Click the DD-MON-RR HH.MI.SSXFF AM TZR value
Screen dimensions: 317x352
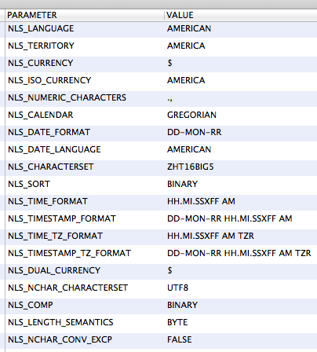coord(239,253)
